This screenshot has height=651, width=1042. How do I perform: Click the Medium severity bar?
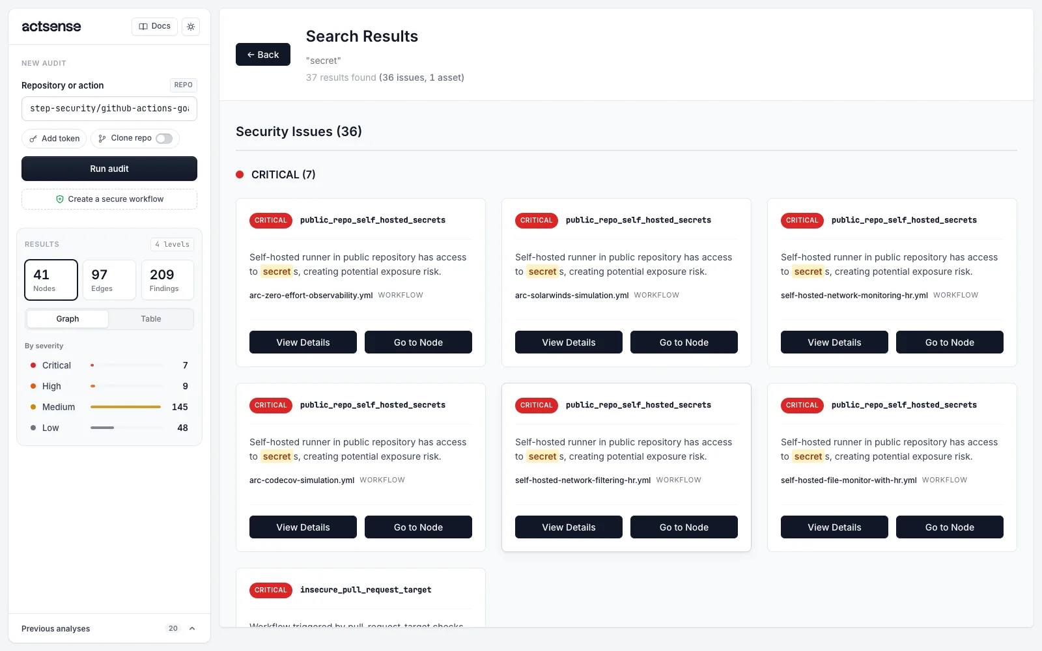click(x=126, y=407)
